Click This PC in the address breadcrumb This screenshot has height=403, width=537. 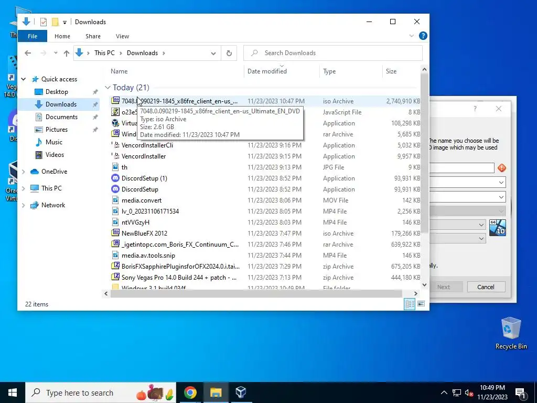[x=104, y=53]
